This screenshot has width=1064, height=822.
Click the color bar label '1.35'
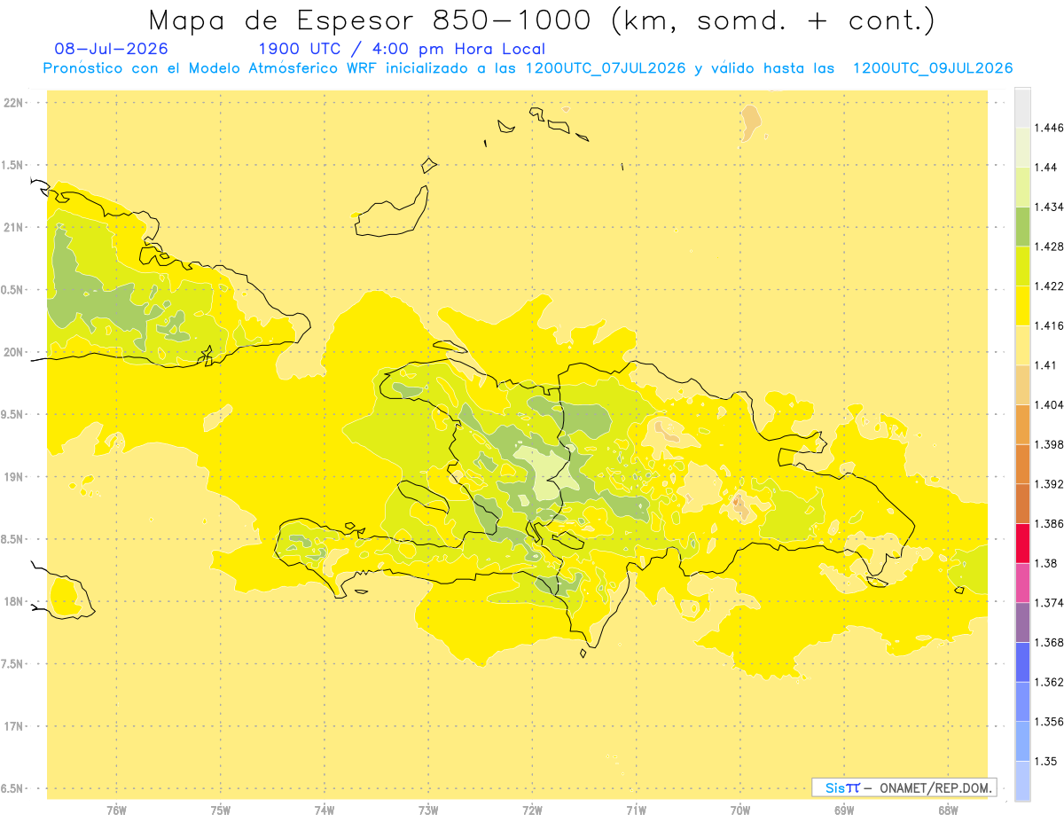pos(1045,761)
